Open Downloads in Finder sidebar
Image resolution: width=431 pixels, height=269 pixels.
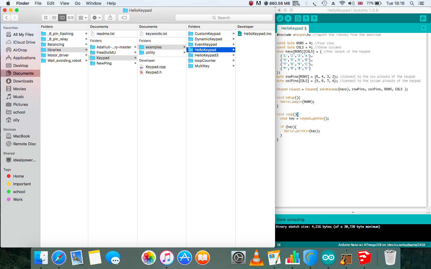pyautogui.click(x=20, y=81)
